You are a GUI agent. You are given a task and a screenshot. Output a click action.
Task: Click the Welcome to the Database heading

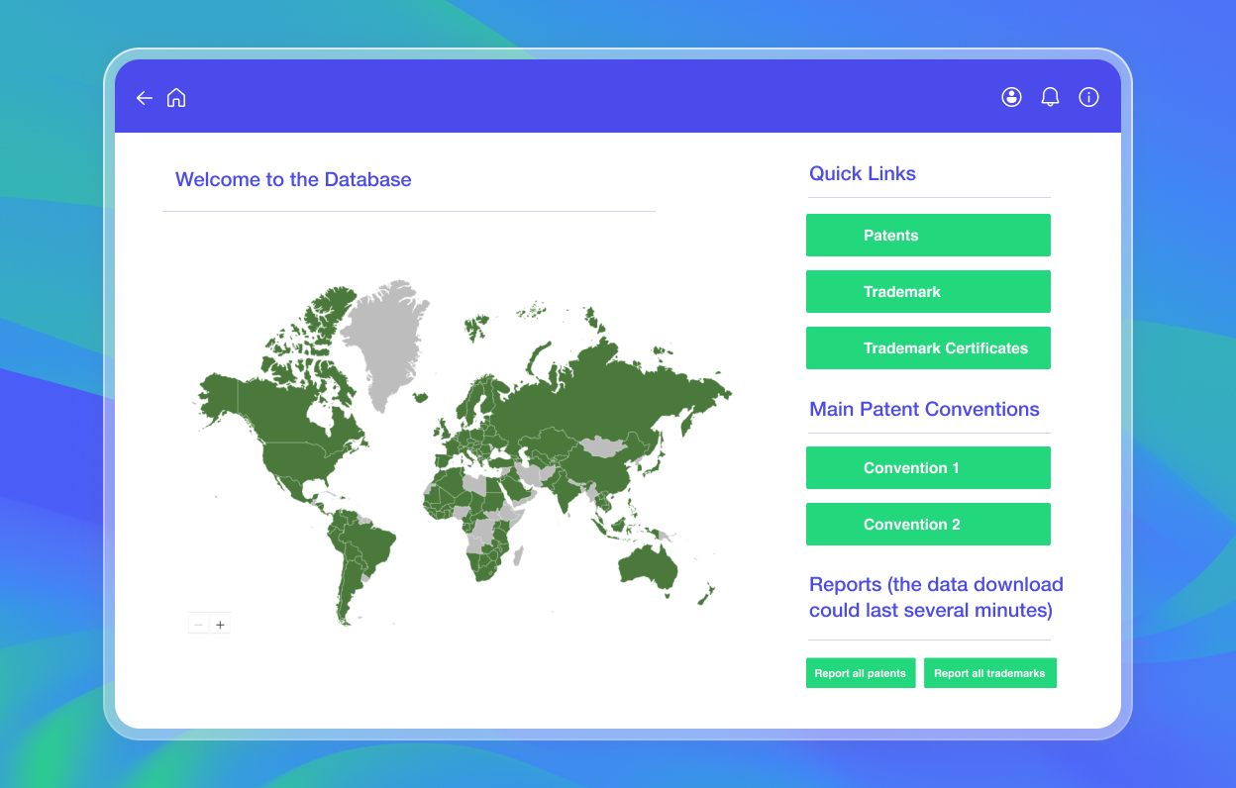(293, 179)
